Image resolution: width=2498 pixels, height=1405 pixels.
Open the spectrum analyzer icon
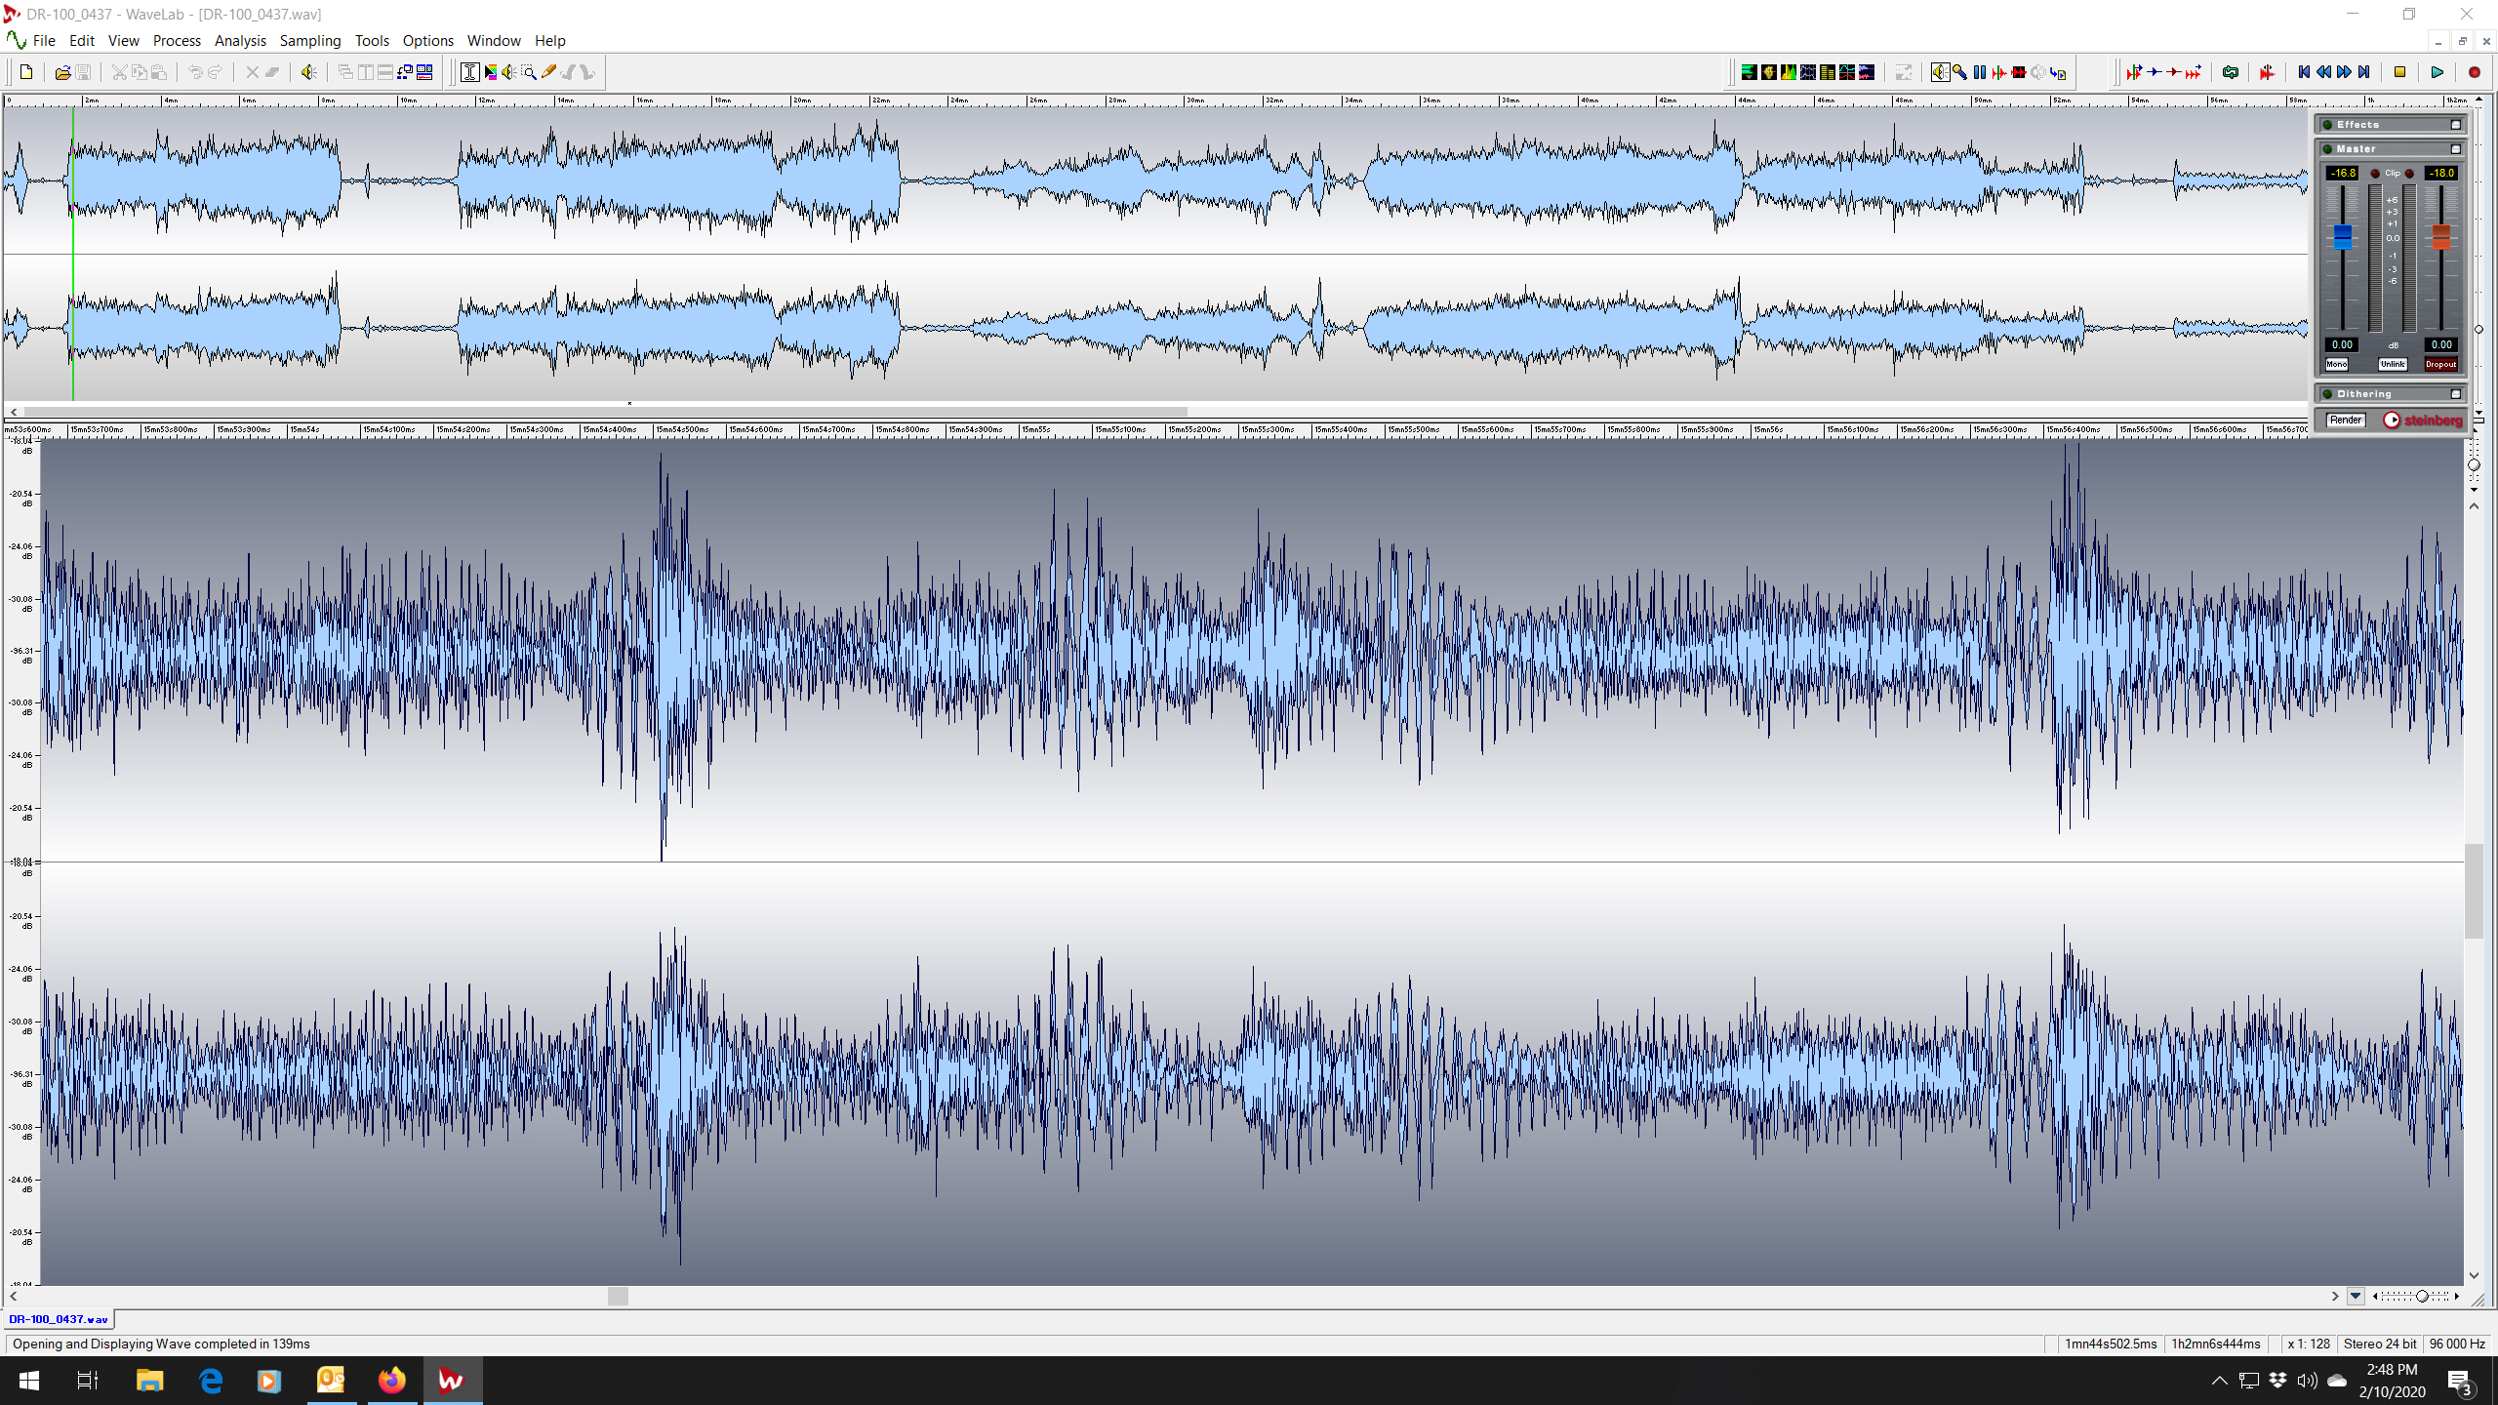coord(1789,71)
